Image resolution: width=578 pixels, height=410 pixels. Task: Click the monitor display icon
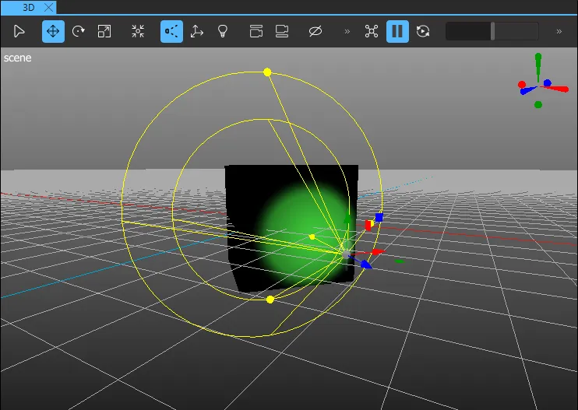282,31
